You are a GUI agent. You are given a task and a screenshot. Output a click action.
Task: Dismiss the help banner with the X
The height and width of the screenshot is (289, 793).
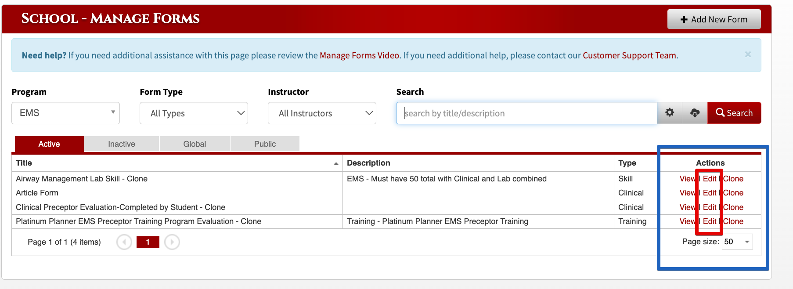tap(748, 54)
